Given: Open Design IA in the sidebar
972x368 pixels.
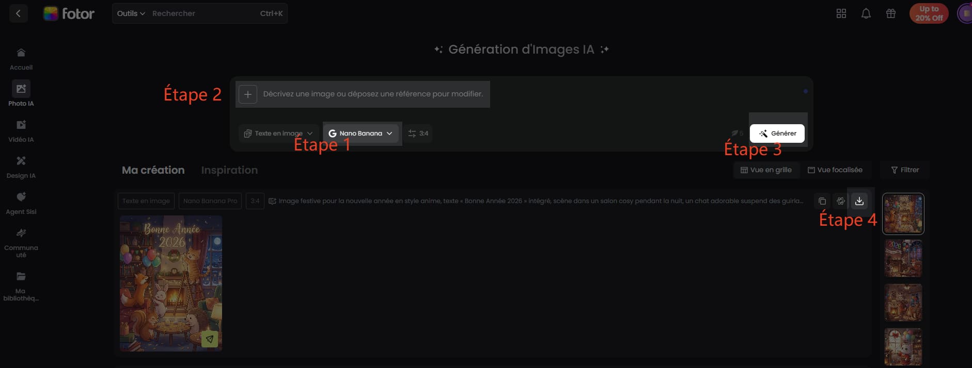Looking at the screenshot, I should point(21,168).
